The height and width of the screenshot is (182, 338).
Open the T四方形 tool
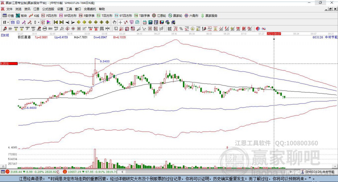(105, 16)
